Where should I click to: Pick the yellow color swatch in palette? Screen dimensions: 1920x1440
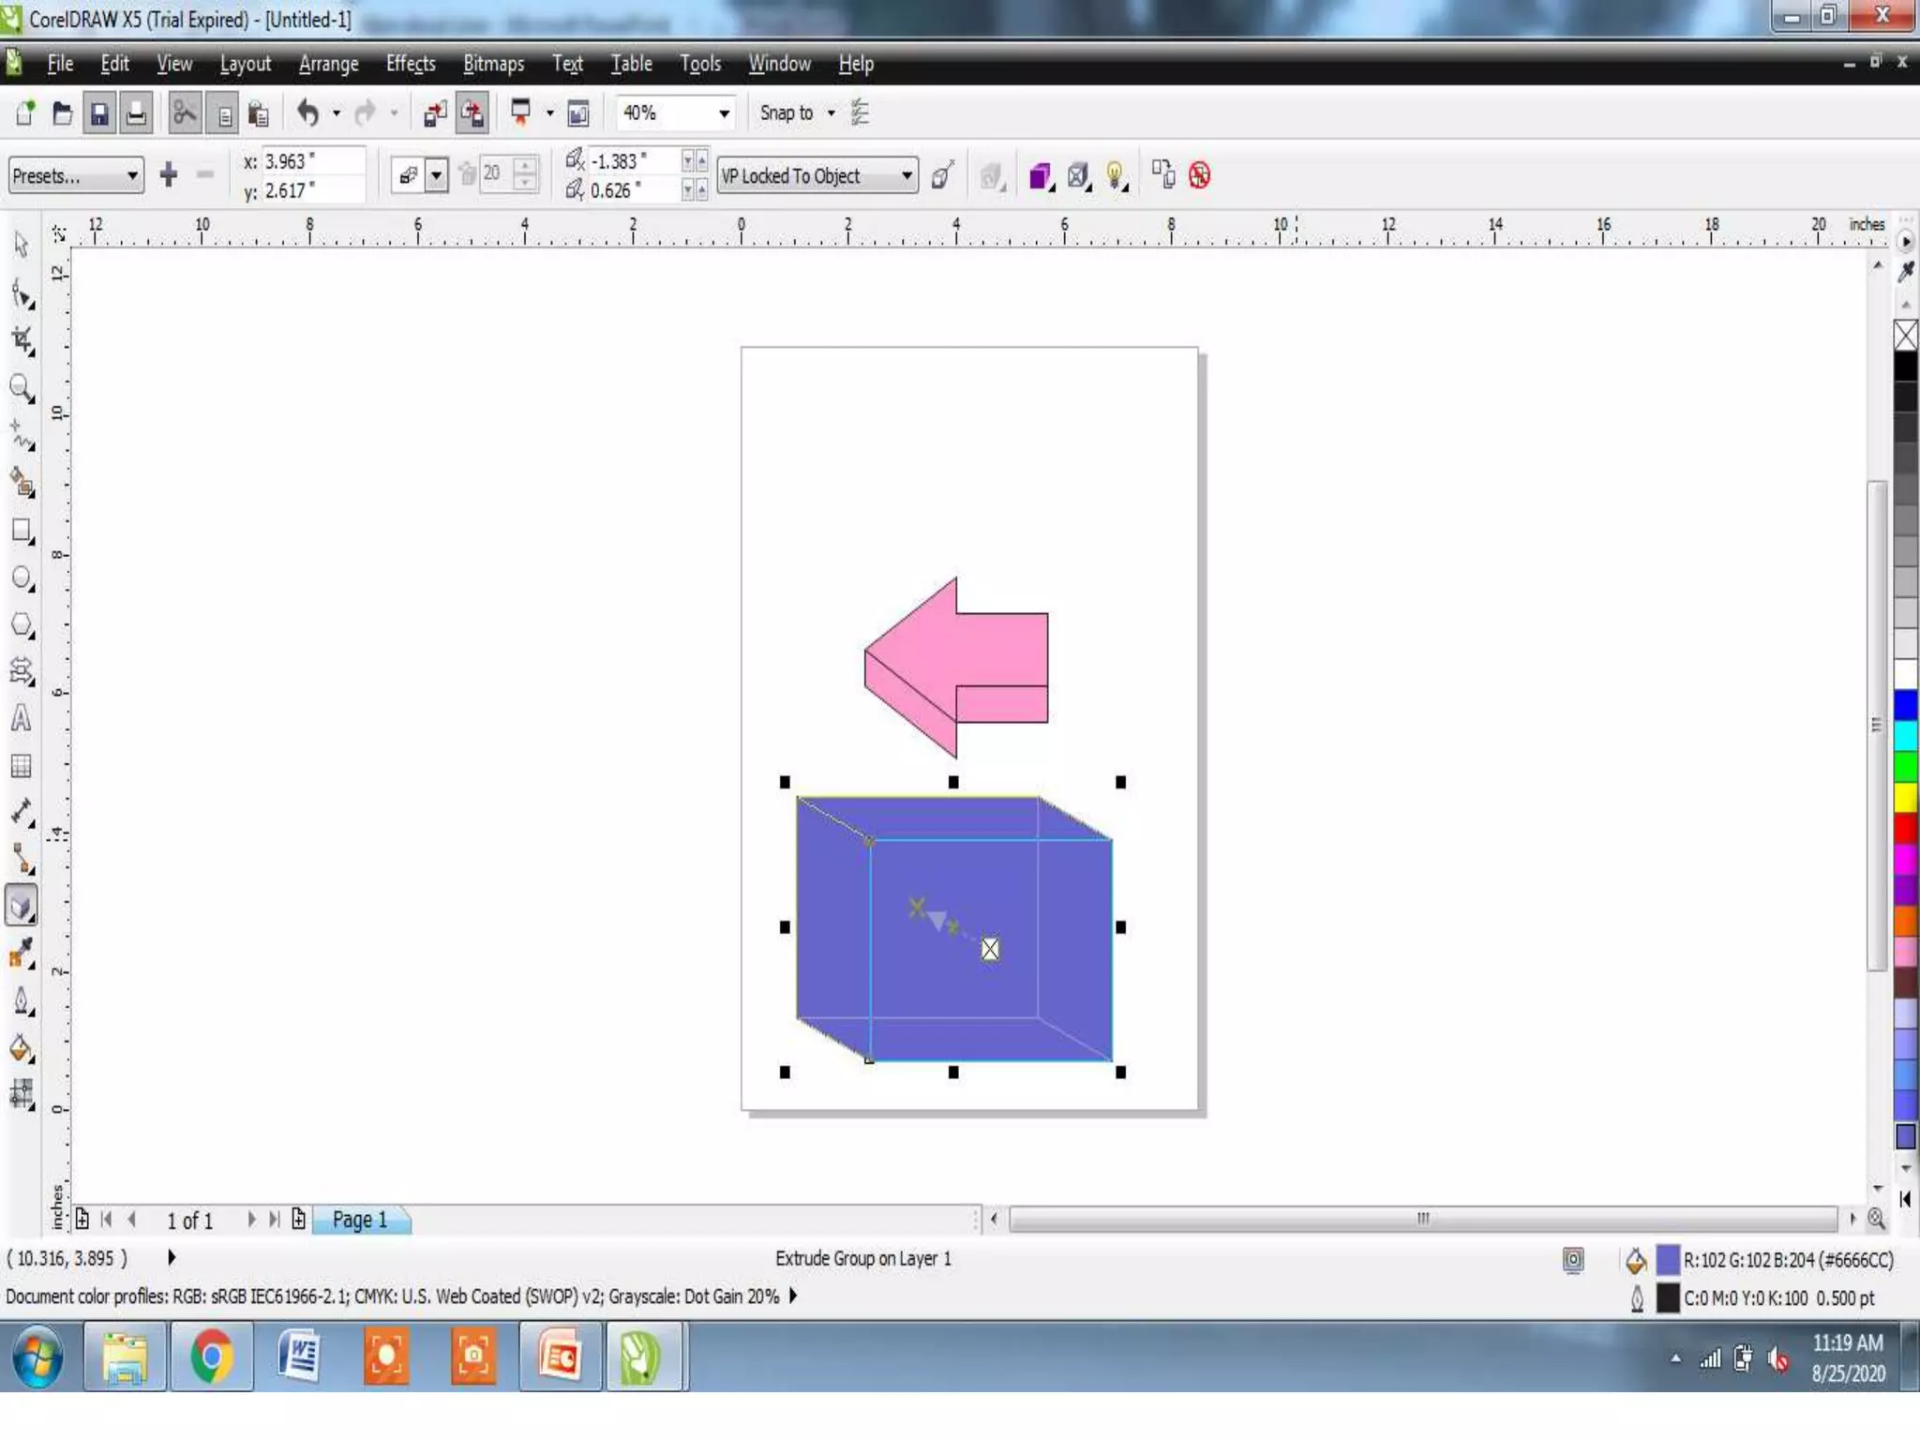[1905, 797]
